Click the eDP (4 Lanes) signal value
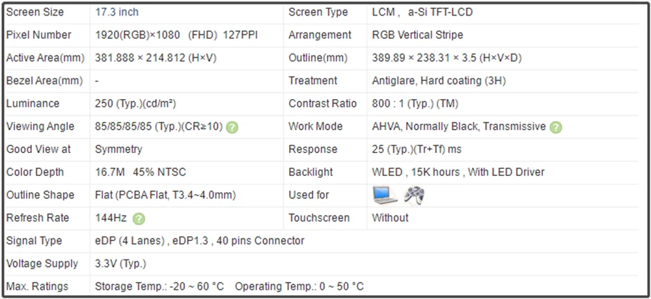651x299 pixels. coord(130,241)
